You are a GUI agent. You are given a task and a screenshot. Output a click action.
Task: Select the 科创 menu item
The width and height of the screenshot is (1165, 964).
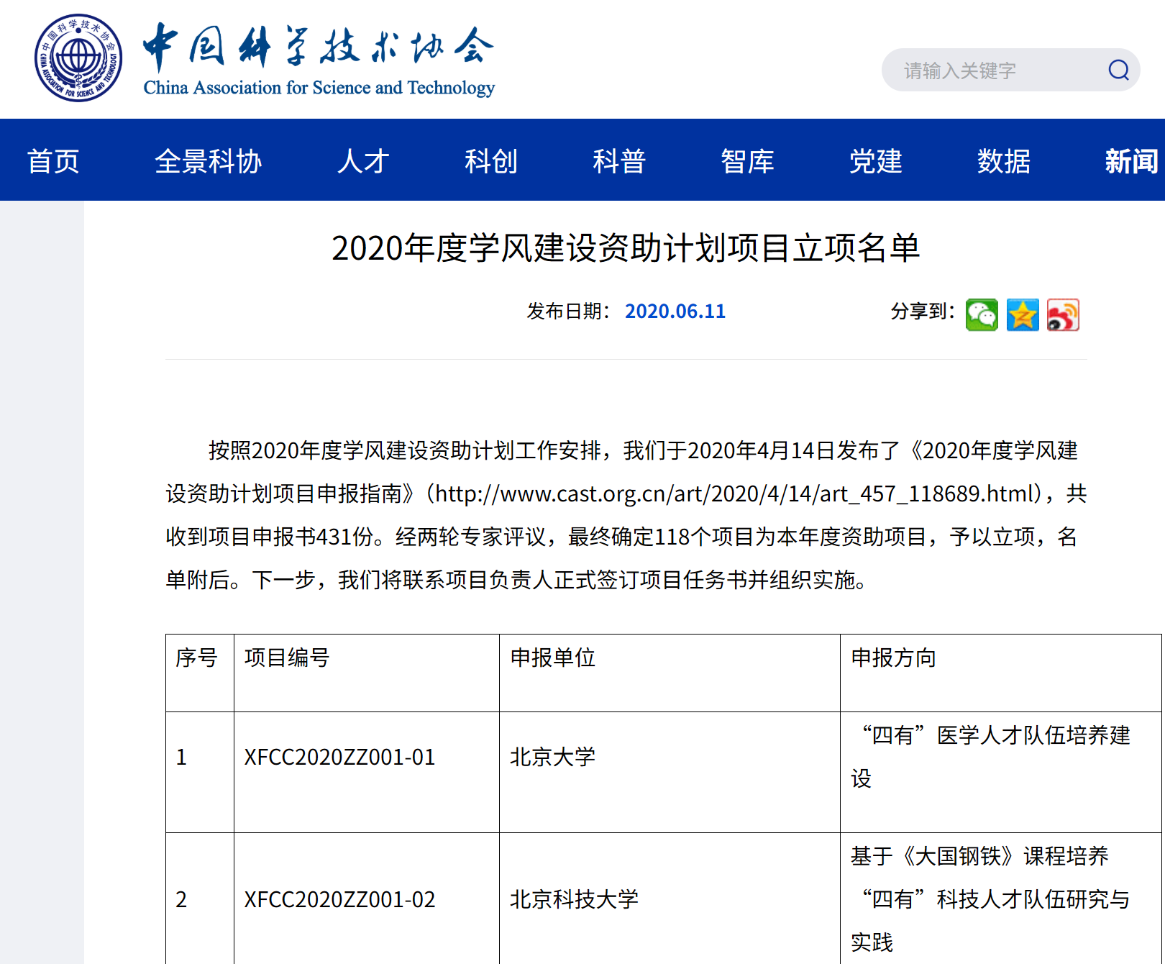coord(492,160)
